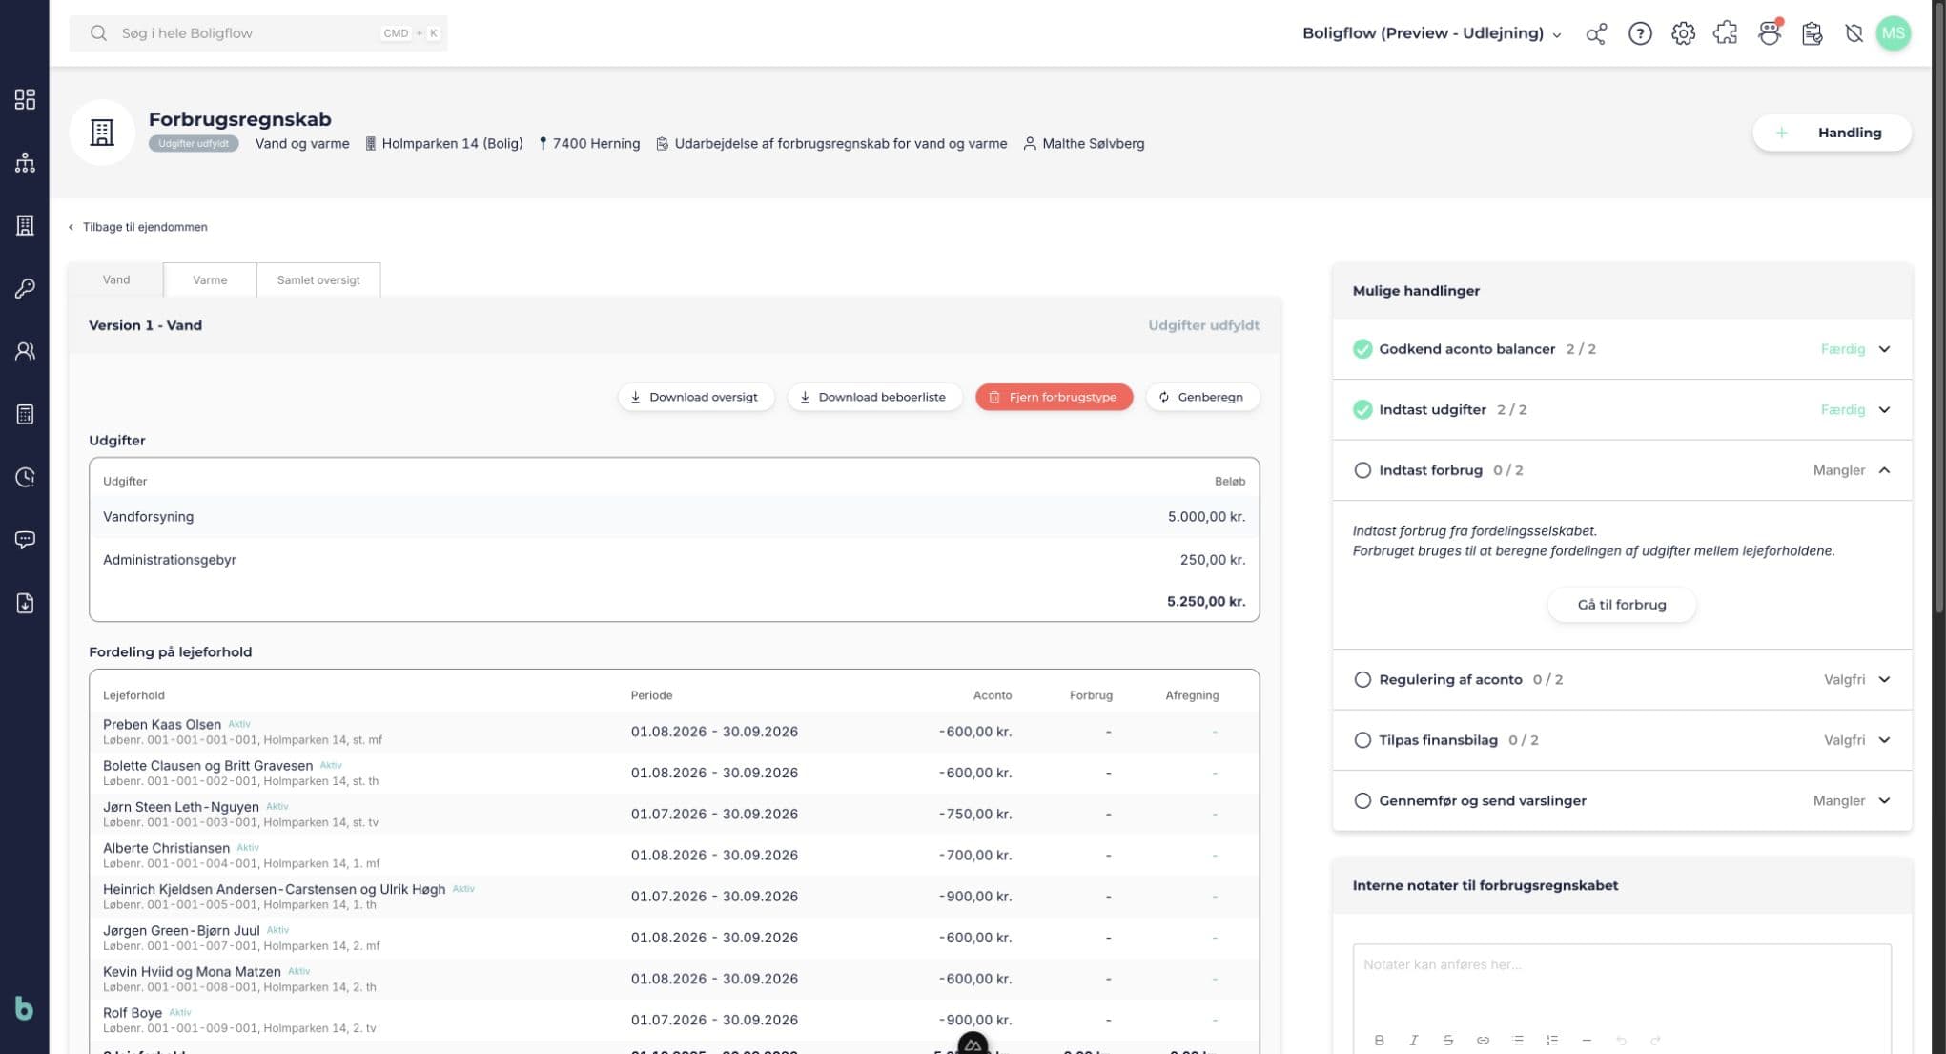
Task: Select the Vand tab
Action: coord(116,279)
